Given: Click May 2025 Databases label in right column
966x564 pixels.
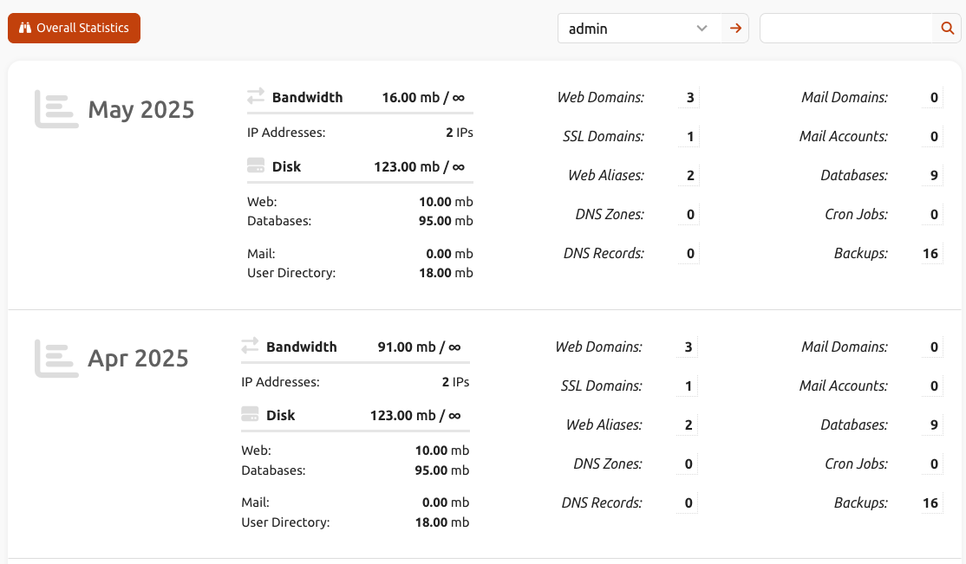Looking at the screenshot, I should (x=854, y=176).
